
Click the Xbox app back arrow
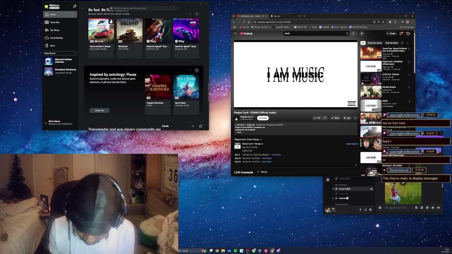[x=83, y=8]
